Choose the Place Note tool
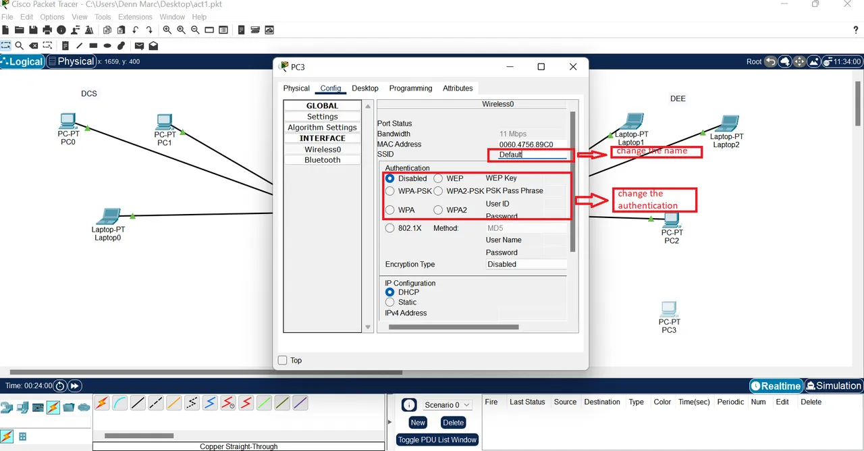 (65, 46)
